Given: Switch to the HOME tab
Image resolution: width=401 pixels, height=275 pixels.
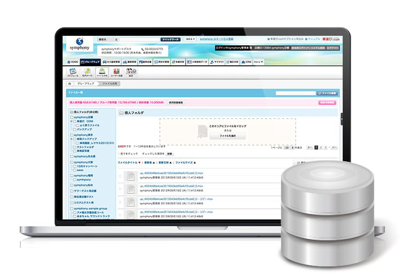Looking at the screenshot, I should pos(73,62).
